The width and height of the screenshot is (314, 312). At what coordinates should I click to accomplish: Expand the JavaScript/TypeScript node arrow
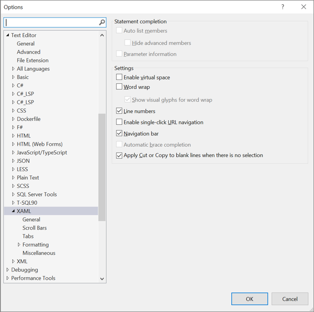pos(13,153)
